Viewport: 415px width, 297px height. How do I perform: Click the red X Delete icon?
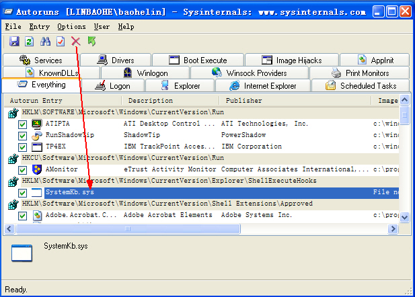coord(76,41)
